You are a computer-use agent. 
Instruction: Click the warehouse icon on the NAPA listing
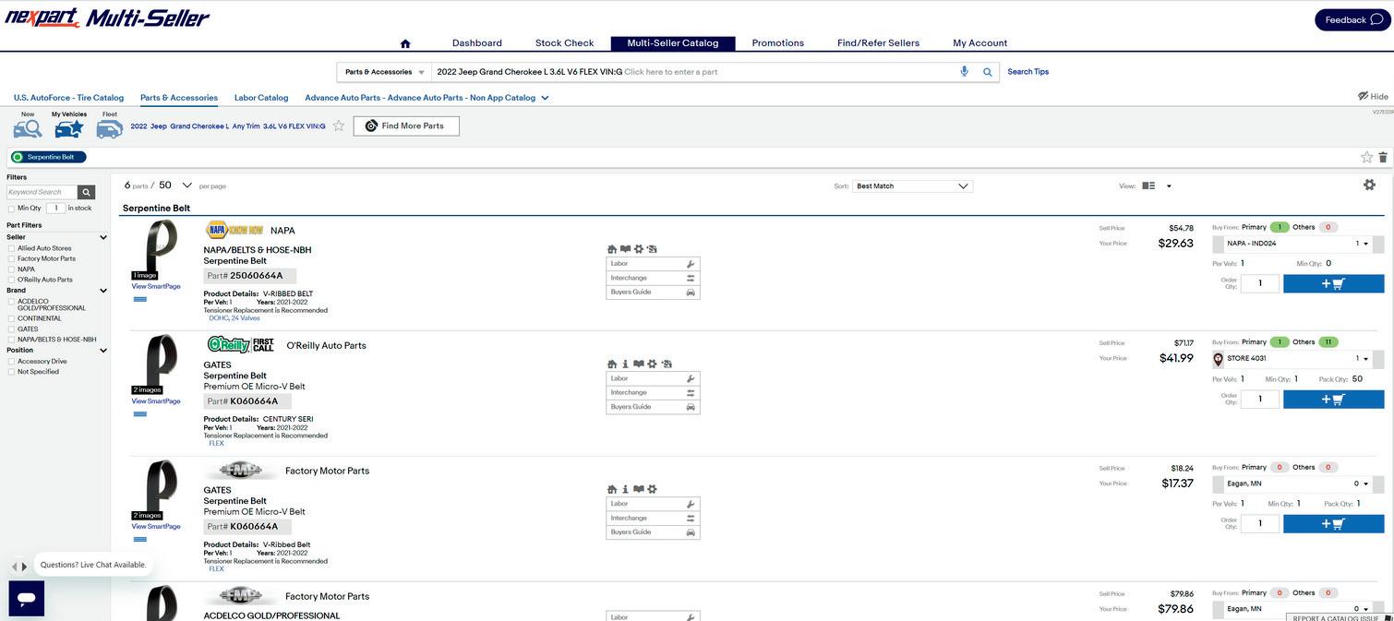point(612,249)
